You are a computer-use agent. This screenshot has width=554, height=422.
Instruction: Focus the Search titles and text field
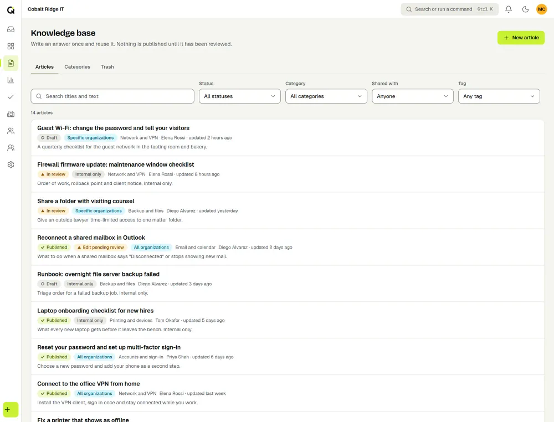click(112, 96)
